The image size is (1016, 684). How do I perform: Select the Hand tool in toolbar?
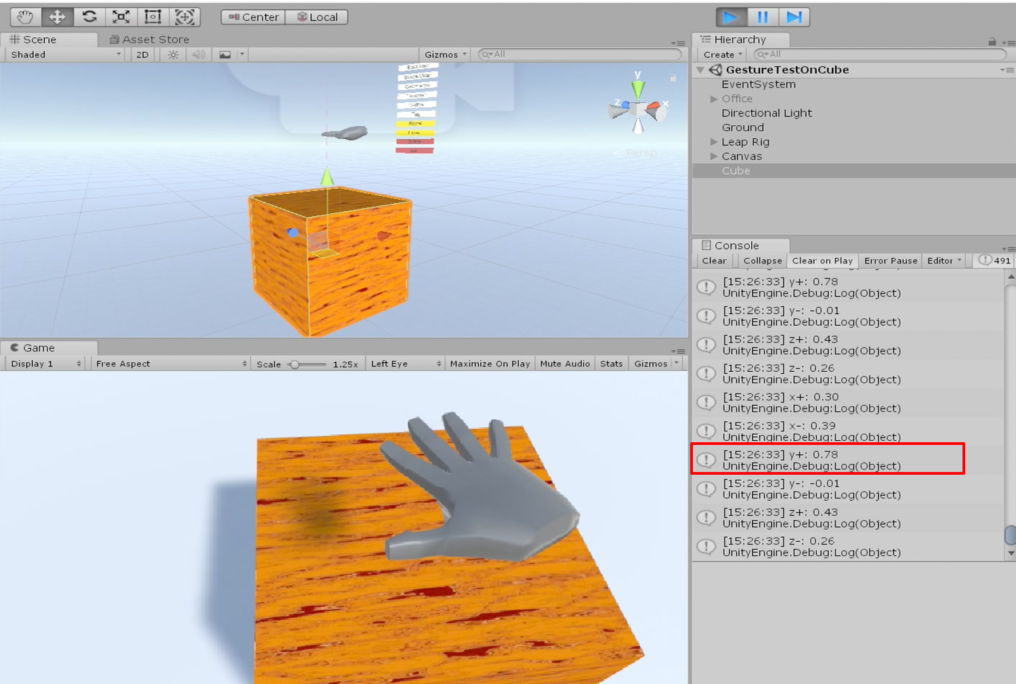click(25, 17)
